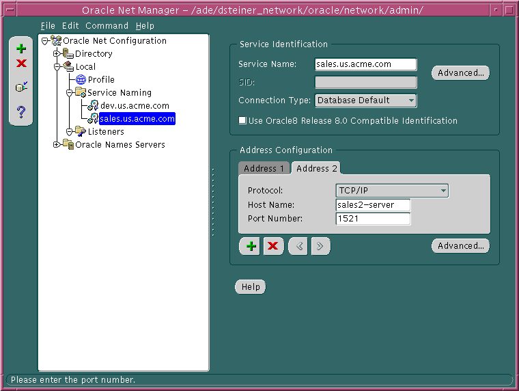Open the File menu

coord(48,25)
